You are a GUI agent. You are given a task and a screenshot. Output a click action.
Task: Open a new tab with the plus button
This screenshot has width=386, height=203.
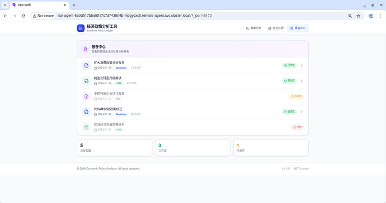74,5
